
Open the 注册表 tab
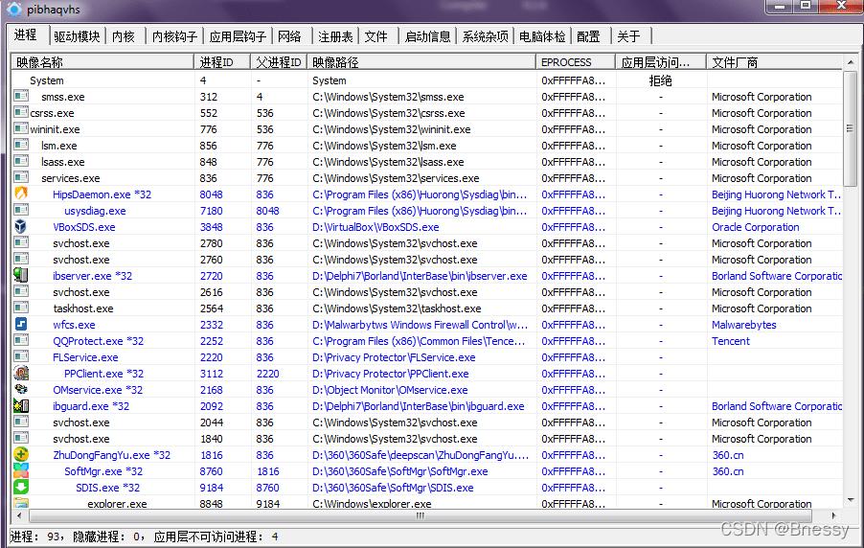point(335,36)
